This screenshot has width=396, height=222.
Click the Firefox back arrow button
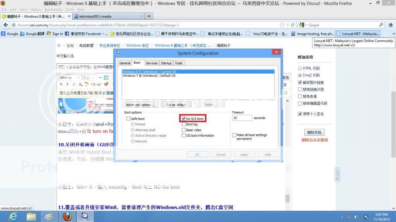coord(6,25)
